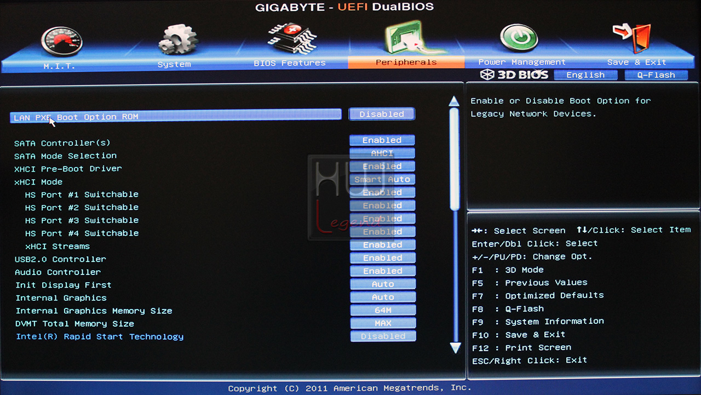The width and height of the screenshot is (701, 395).
Task: Click scrollbar up arrow
Action: coord(453,101)
